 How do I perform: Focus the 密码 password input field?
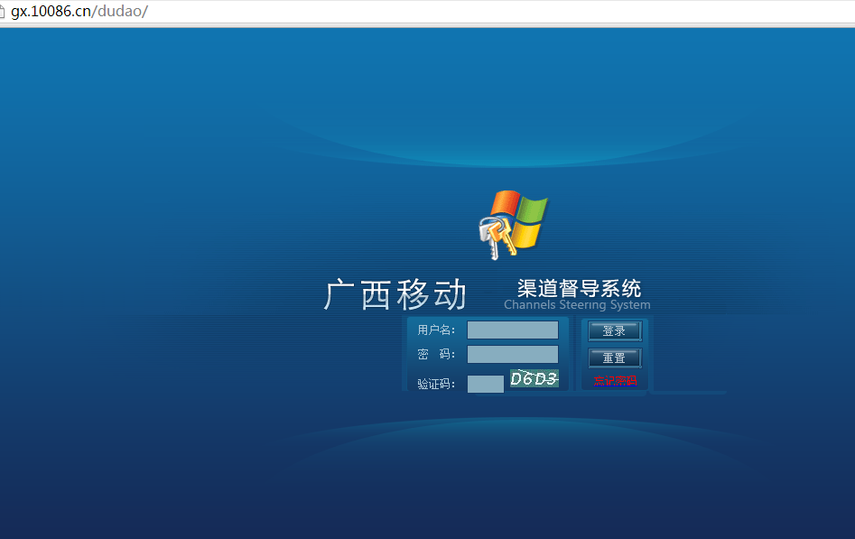(x=513, y=354)
